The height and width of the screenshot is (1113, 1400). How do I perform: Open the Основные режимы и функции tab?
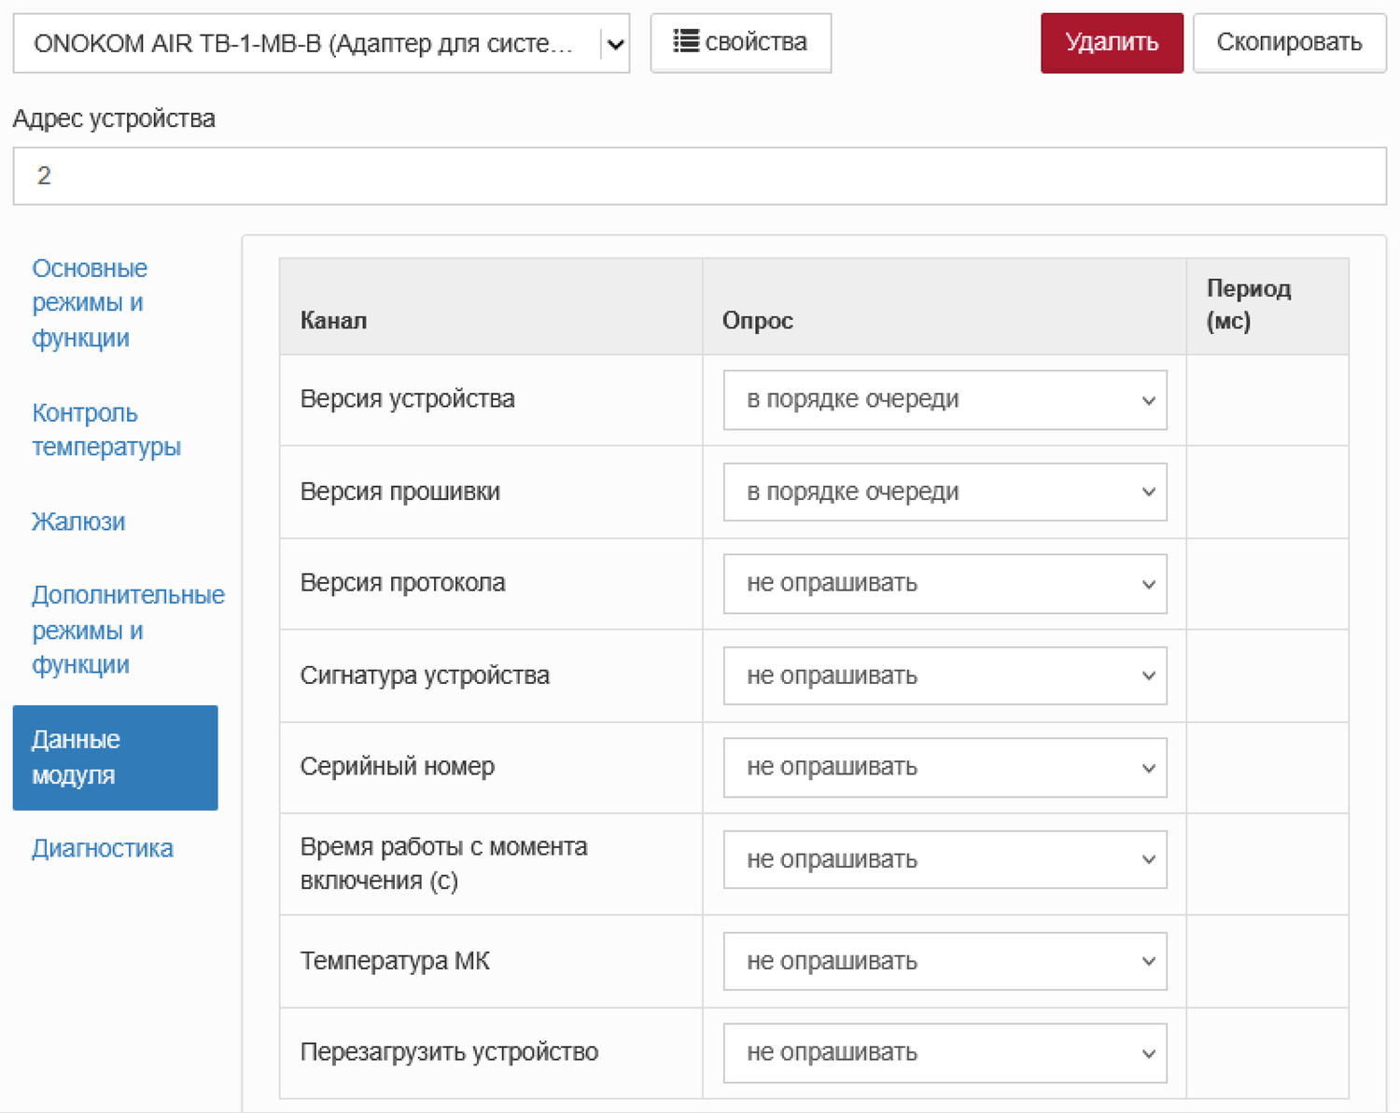point(90,302)
